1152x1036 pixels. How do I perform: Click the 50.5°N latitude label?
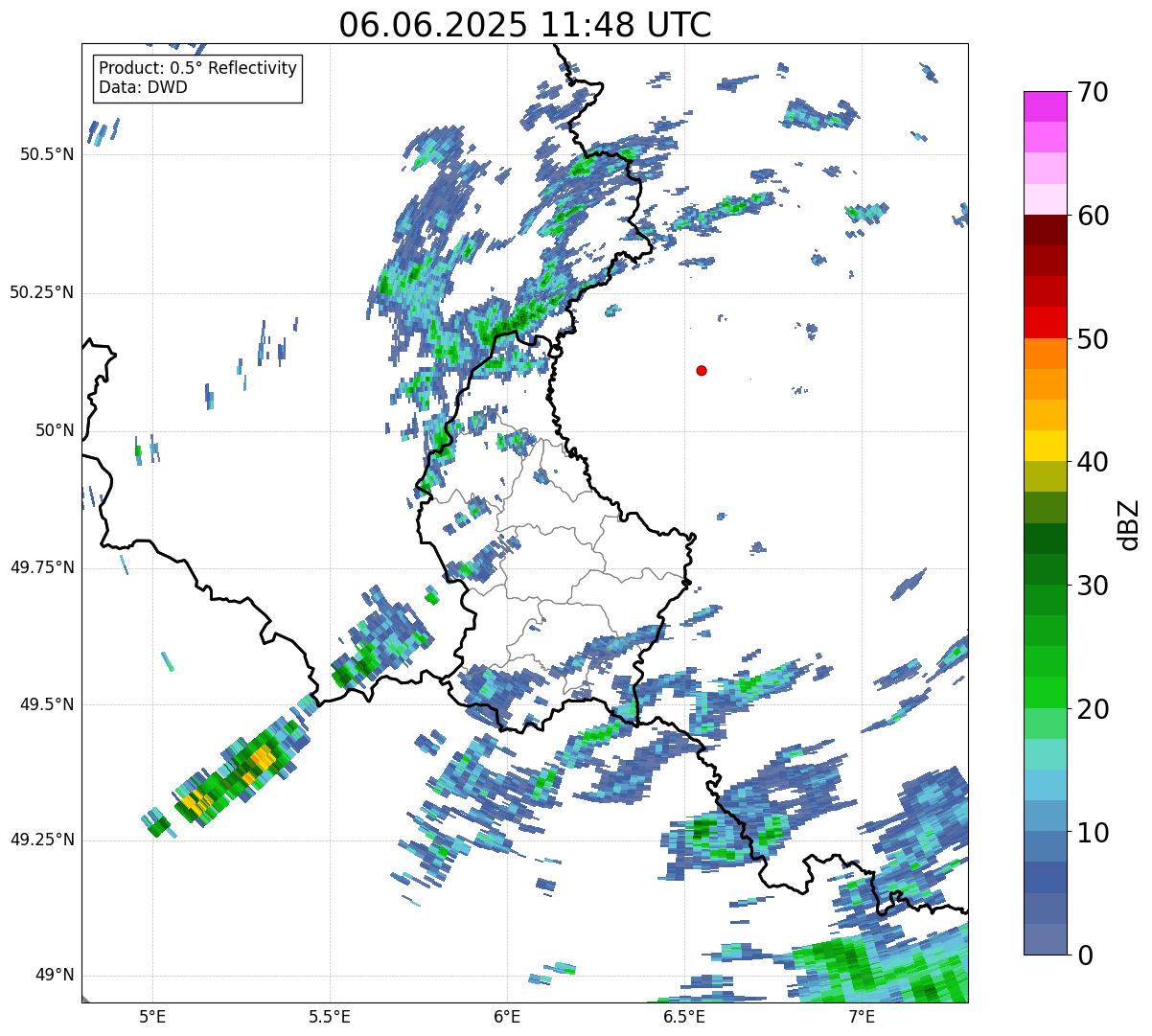click(x=47, y=154)
